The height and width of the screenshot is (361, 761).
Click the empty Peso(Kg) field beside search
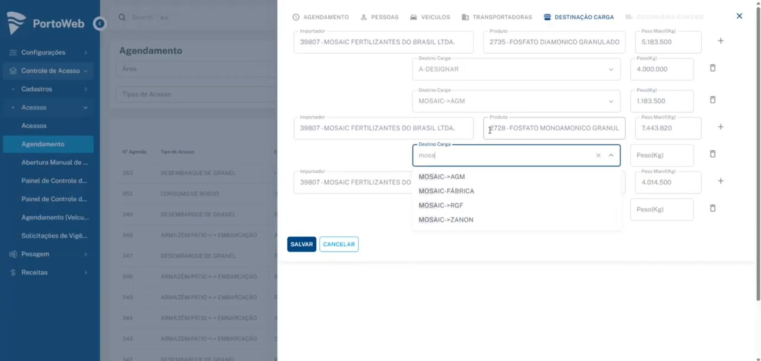(661, 156)
